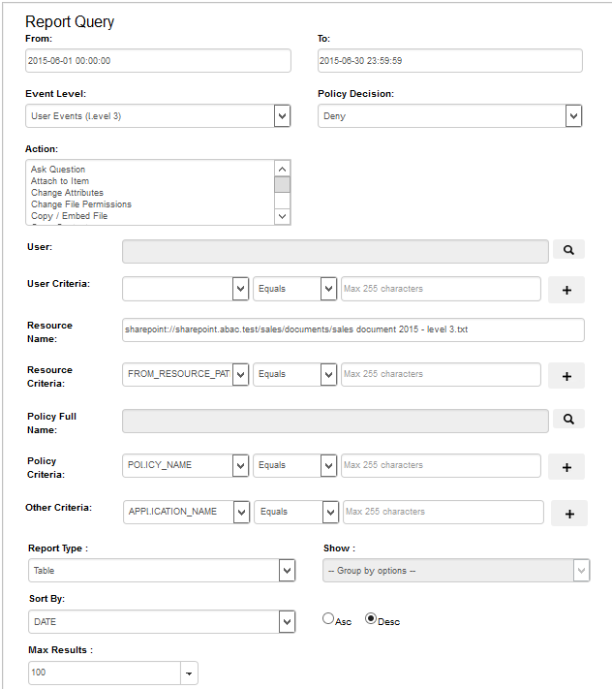The width and height of the screenshot is (612, 689).
Task: Open the Policy Decision dropdown
Action: pyautogui.click(x=449, y=116)
